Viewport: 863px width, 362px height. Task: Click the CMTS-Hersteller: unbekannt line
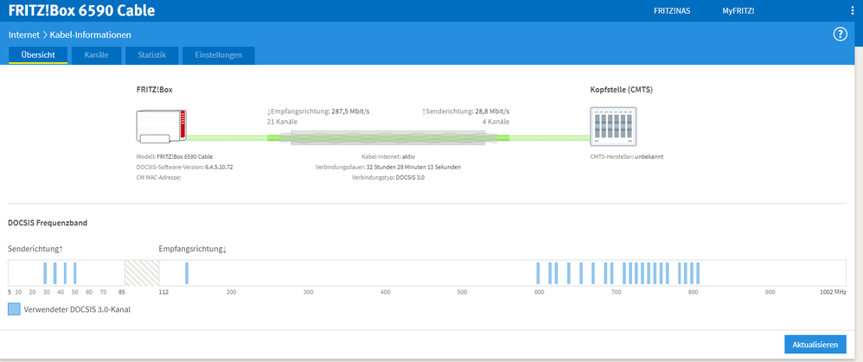click(x=626, y=156)
